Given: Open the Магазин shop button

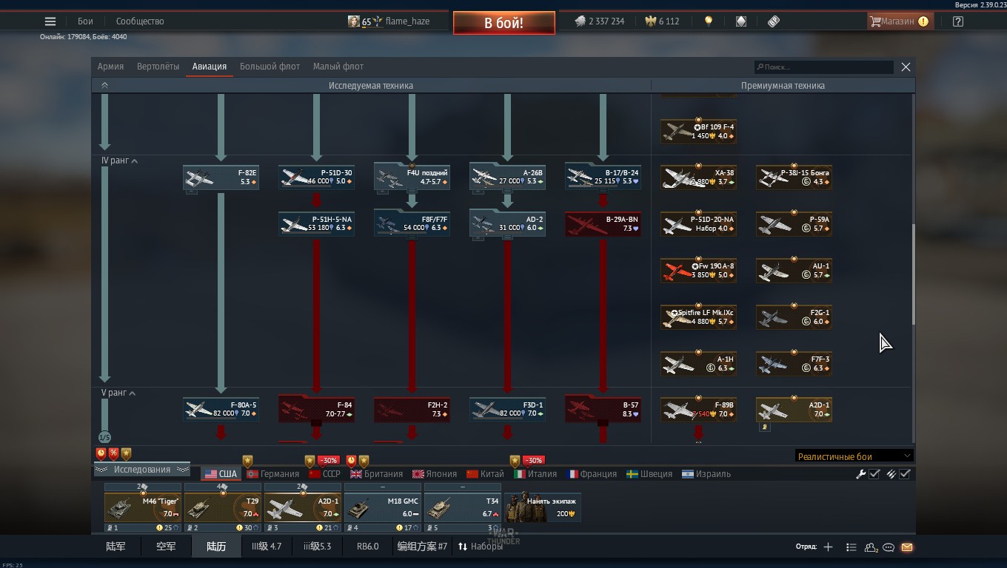Looking at the screenshot, I should (900, 21).
